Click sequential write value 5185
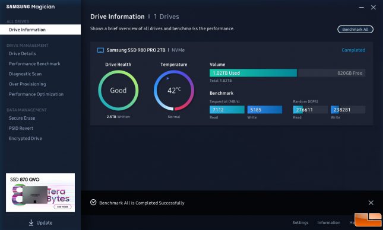 pos(264,110)
